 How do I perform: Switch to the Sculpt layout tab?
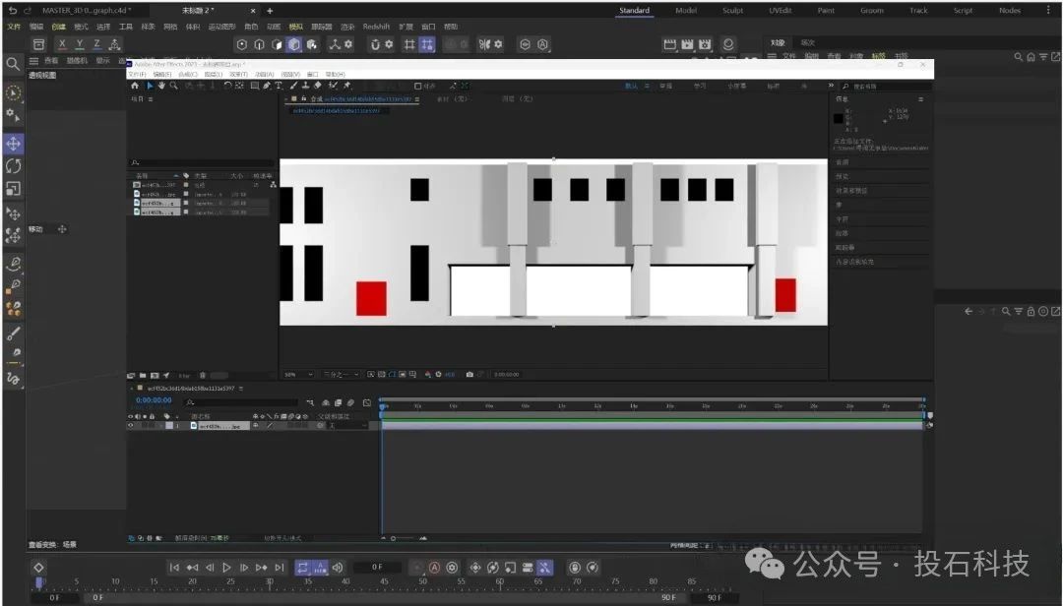(733, 10)
